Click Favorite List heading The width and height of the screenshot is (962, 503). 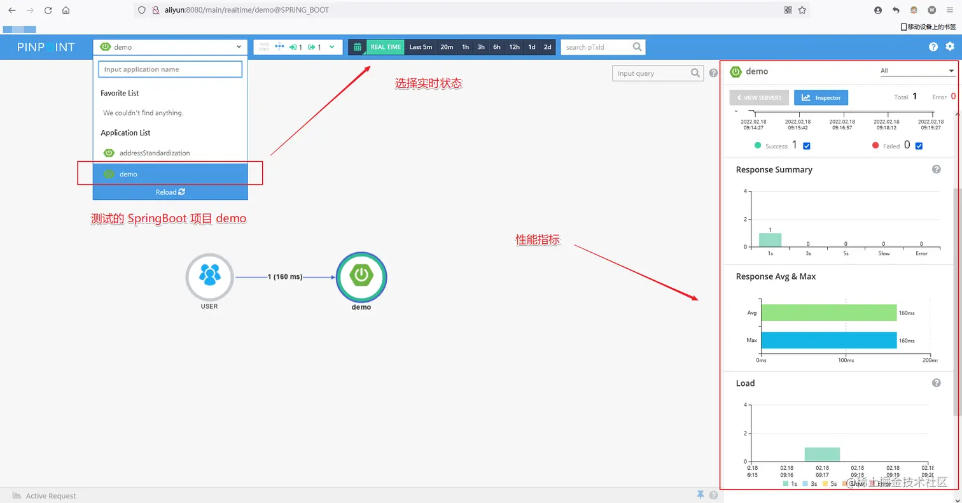tap(120, 93)
